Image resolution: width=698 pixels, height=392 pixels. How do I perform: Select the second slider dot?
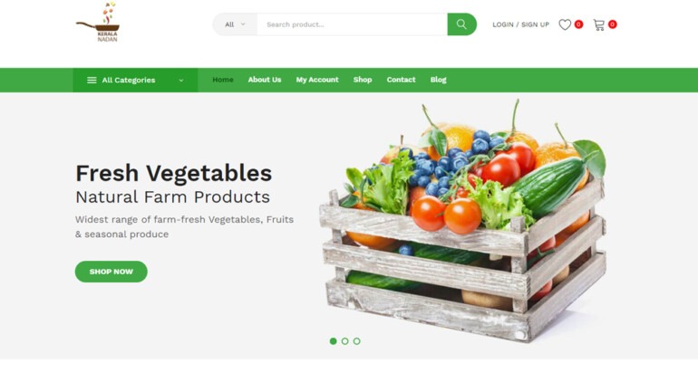point(345,341)
